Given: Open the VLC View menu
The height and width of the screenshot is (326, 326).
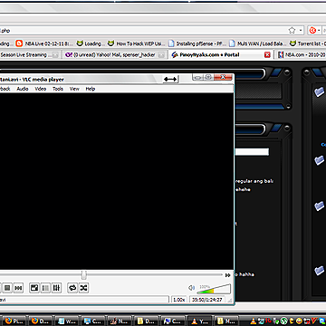Looking at the screenshot, I should pos(74,89).
